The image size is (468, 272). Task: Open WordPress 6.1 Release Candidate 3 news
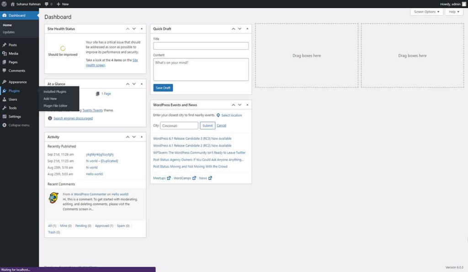tap(192, 139)
